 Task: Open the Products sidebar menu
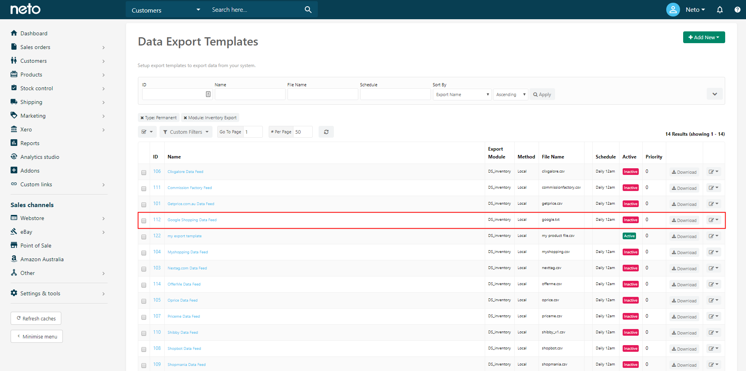[58, 75]
